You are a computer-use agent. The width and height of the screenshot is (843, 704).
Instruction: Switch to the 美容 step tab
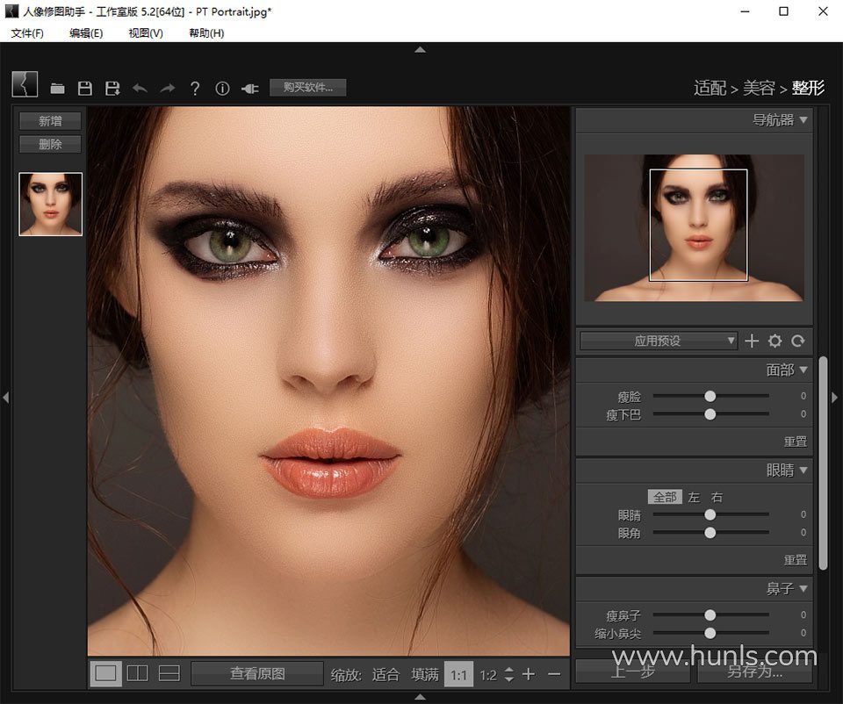759,88
